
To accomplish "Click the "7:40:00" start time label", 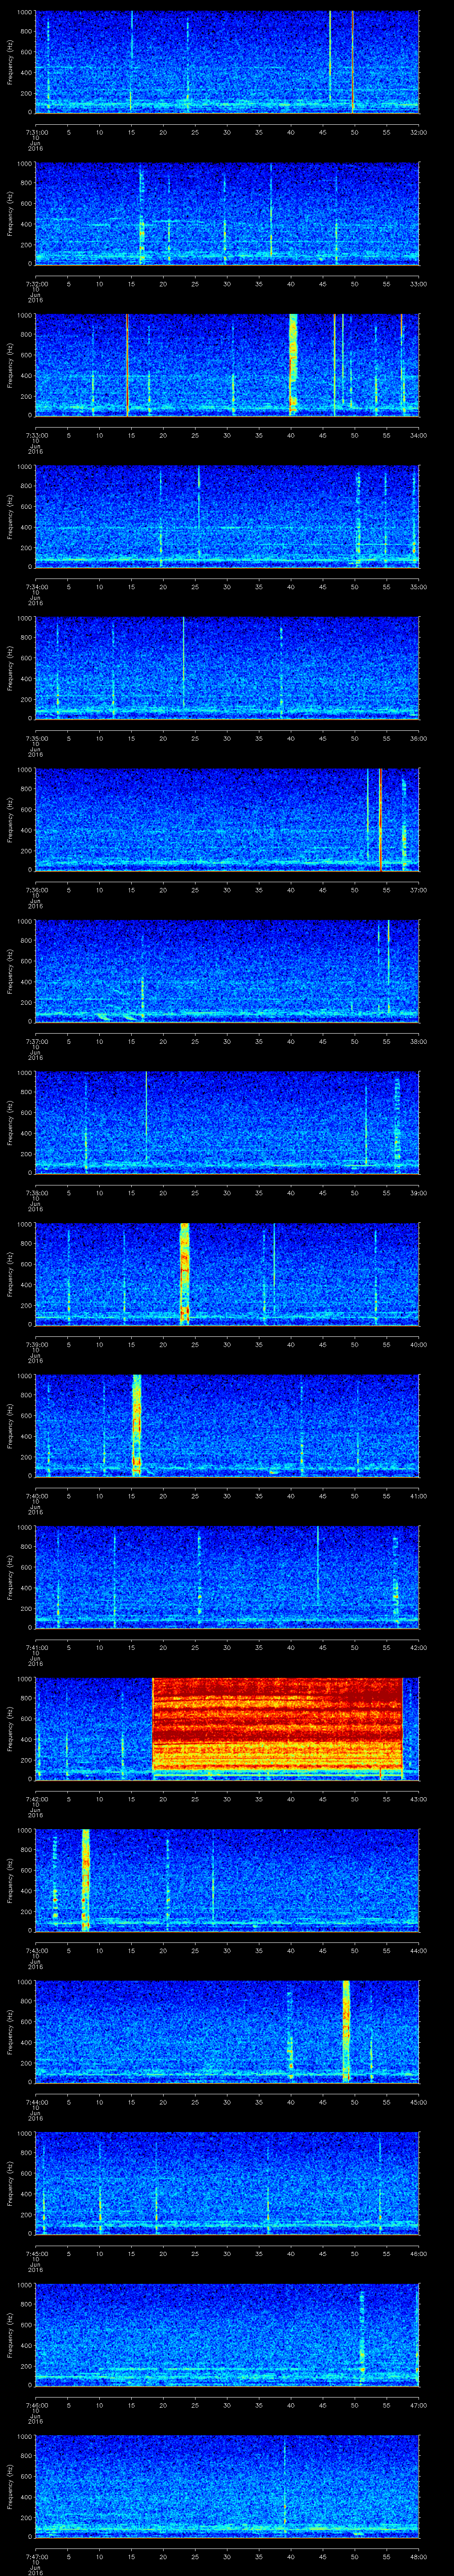I will (36, 1495).
